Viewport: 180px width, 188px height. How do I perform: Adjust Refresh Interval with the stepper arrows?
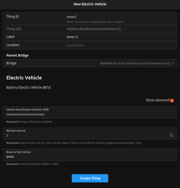(171, 135)
